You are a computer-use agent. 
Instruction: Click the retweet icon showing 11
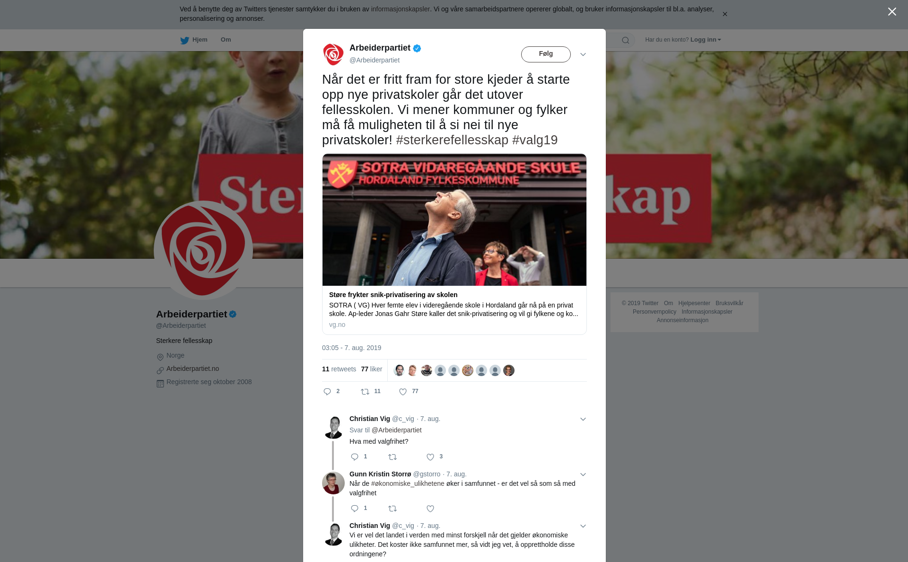pos(365,392)
